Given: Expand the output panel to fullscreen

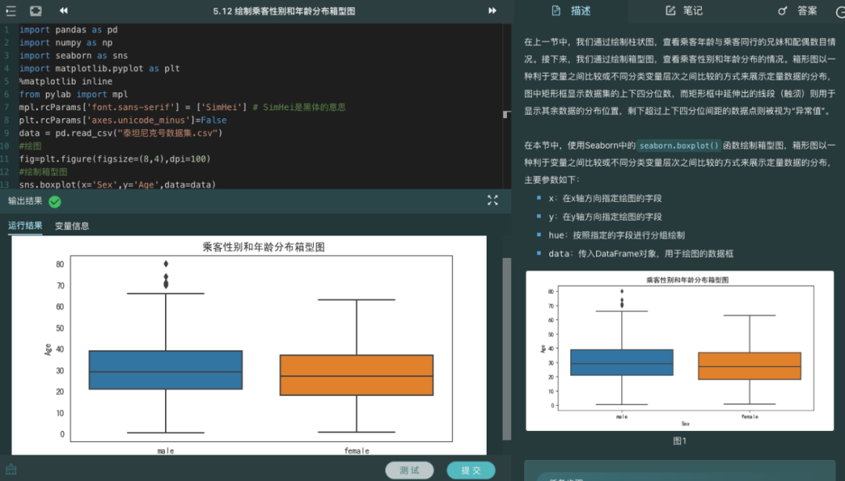Looking at the screenshot, I should [x=493, y=200].
